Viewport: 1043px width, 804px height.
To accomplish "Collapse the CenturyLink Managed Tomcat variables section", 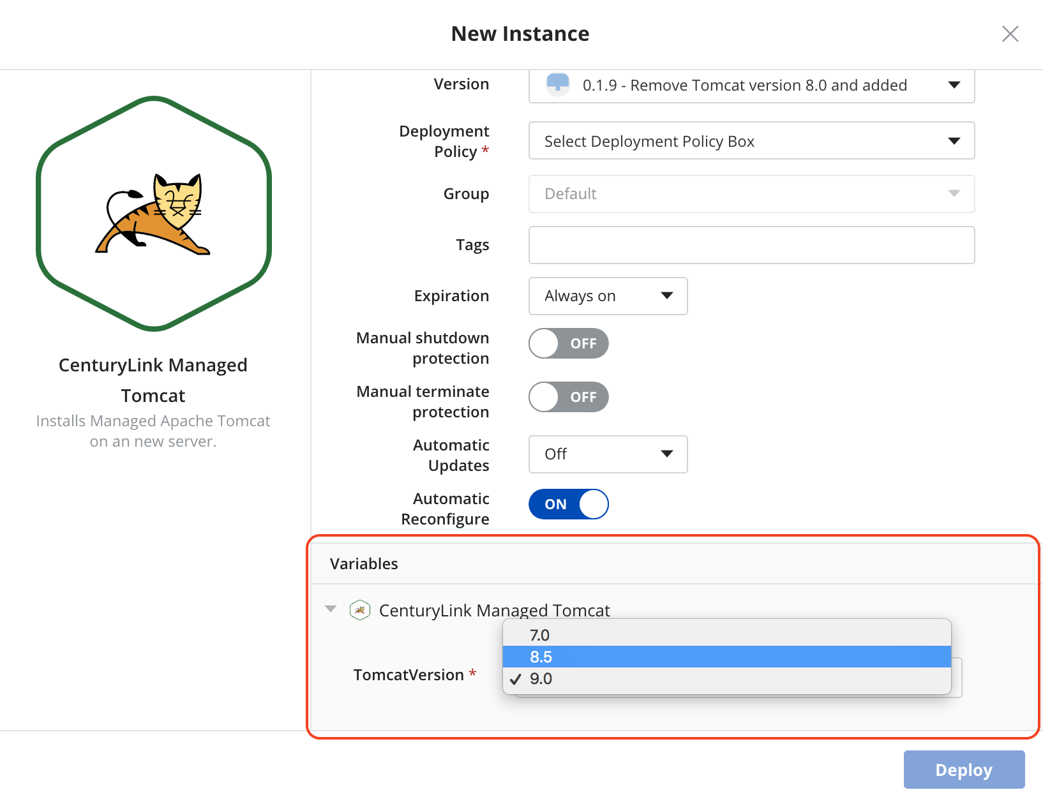I will pyautogui.click(x=331, y=609).
